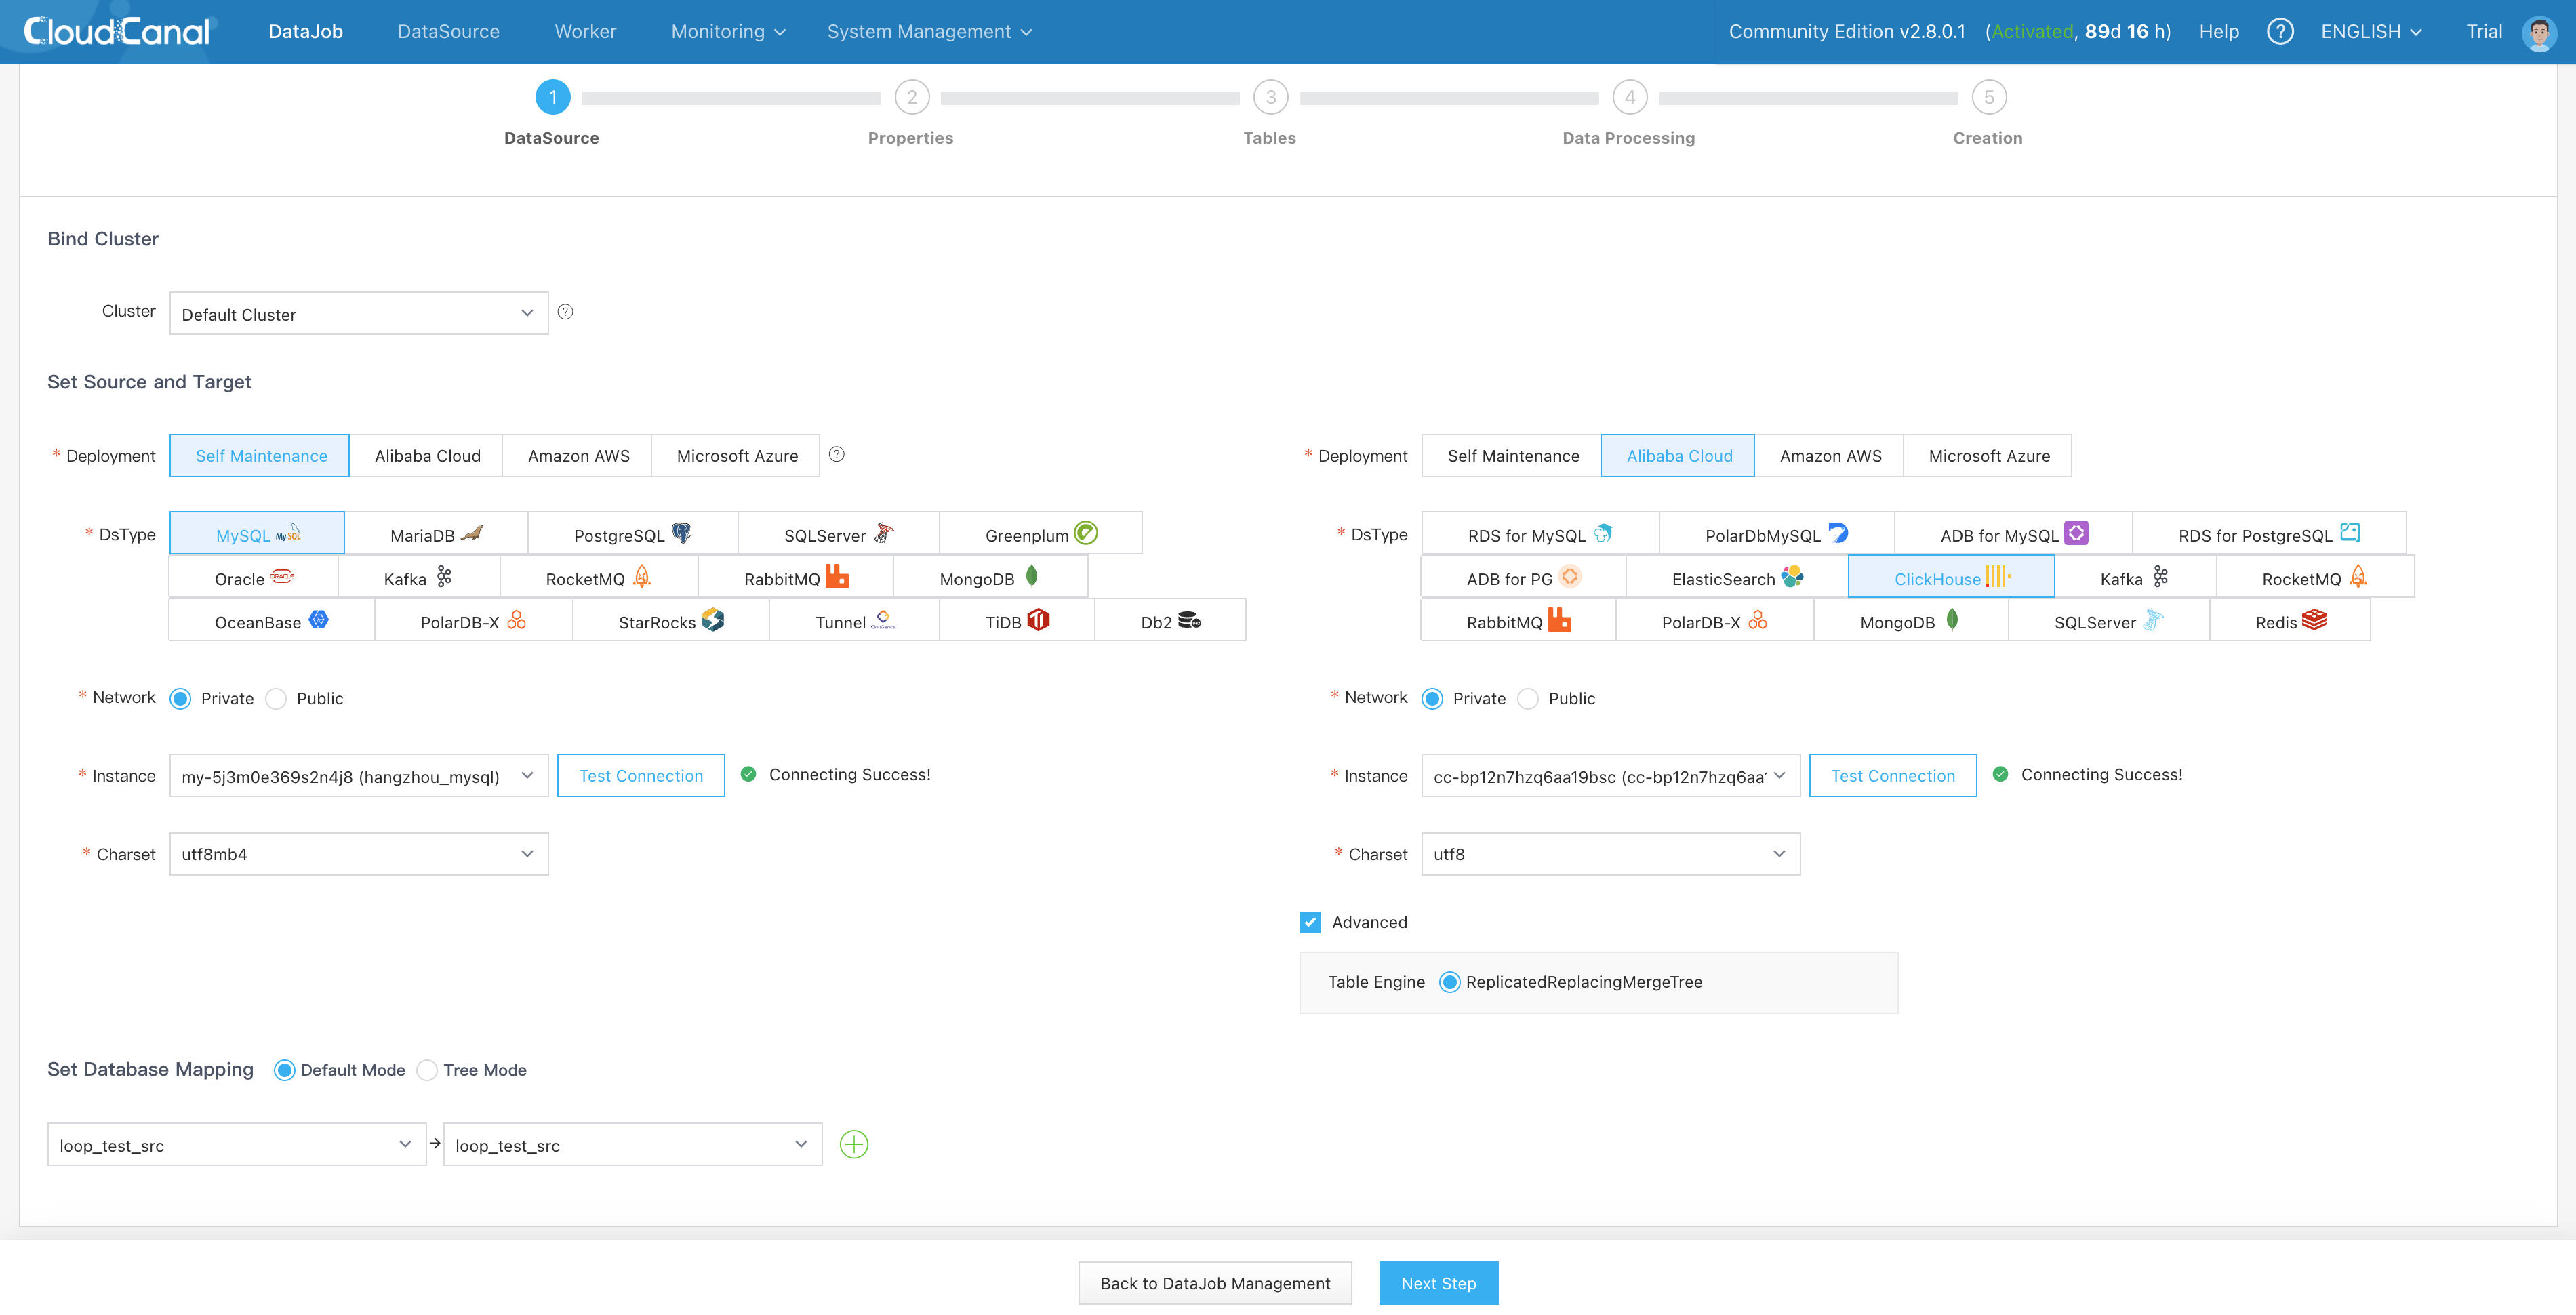This screenshot has width=2576, height=1315.
Task: Select PostgreSQL as source DsType
Action: tap(632, 534)
